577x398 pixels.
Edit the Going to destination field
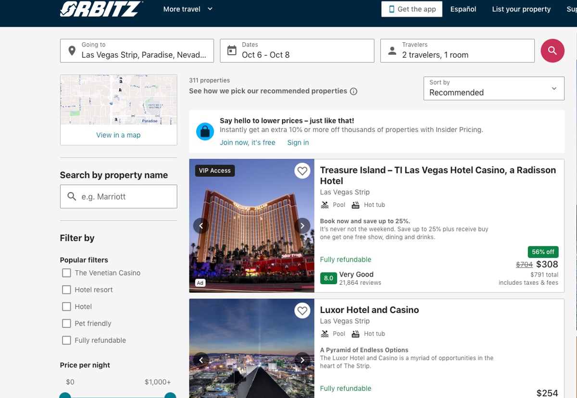(x=137, y=51)
